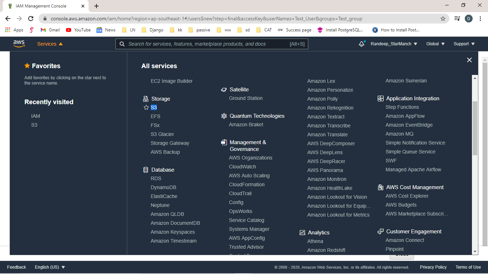Open the Privacy Policy link
Viewport: 488px width, 274px height.
[433, 267]
